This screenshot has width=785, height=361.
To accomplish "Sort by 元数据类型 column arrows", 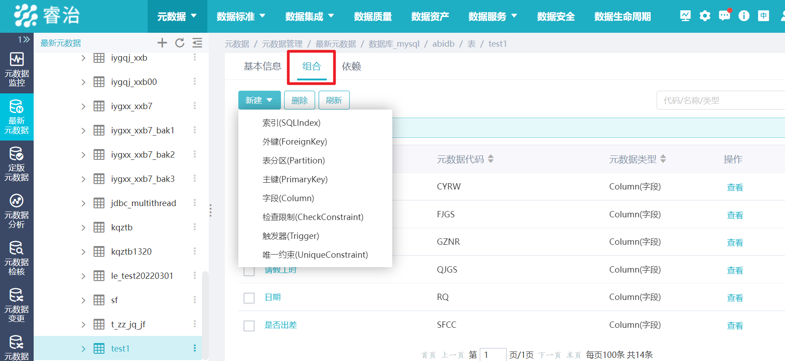I will click(x=663, y=159).
